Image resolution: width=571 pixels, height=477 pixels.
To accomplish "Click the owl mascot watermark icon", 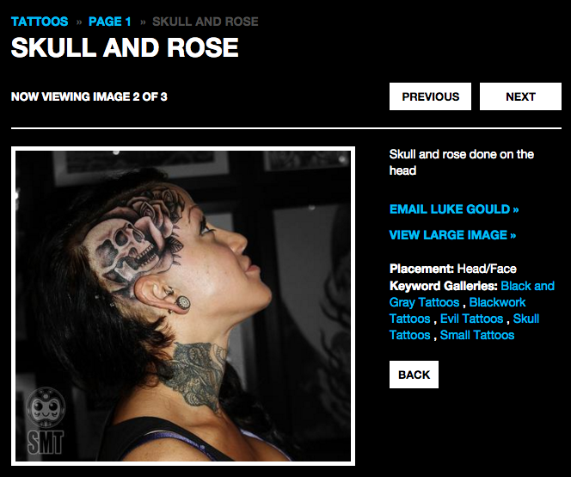I will point(46,407).
